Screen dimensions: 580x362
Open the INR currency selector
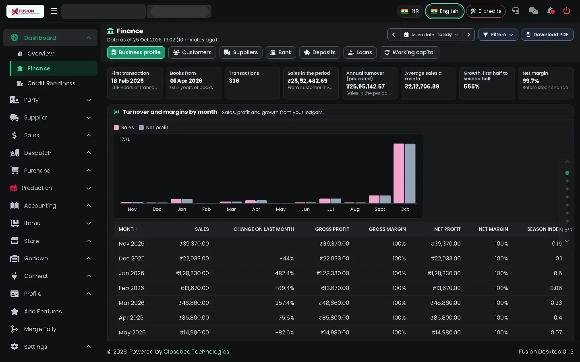point(410,11)
